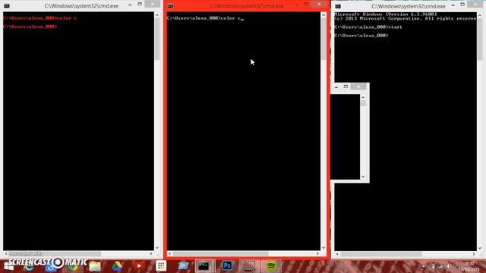Show hidden system tray icons
Screen dimensions: 486x273
pos(424,266)
